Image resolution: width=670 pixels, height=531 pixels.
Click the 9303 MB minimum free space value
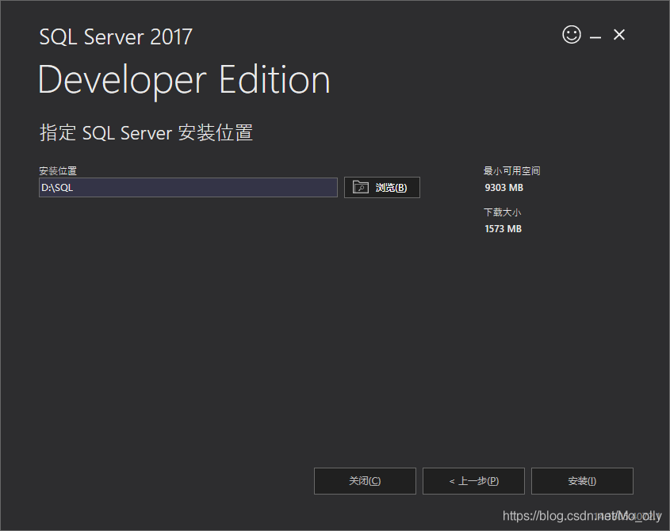pyautogui.click(x=503, y=188)
